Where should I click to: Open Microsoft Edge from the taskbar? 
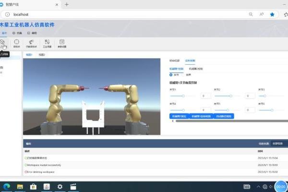click(7, 186)
